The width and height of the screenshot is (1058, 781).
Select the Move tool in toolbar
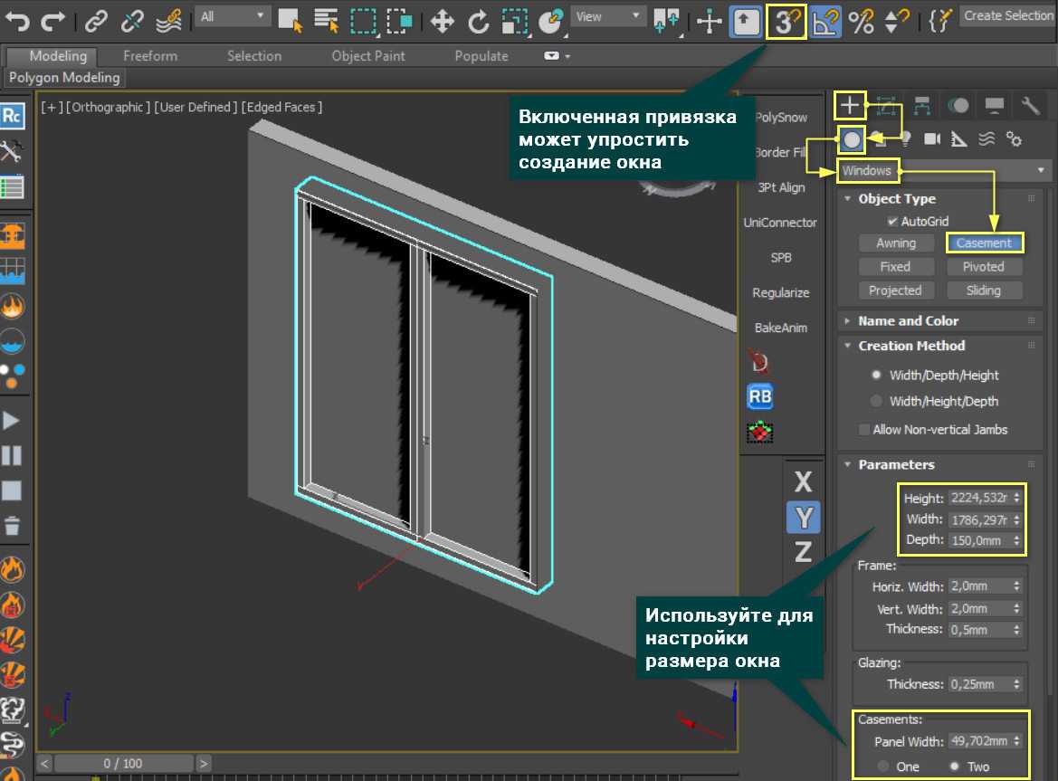coord(442,20)
